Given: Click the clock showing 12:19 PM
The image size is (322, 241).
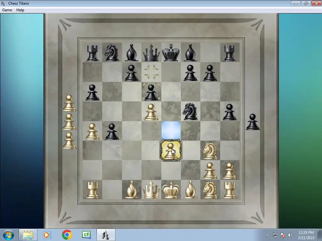Looking at the screenshot, I should coord(306,235).
